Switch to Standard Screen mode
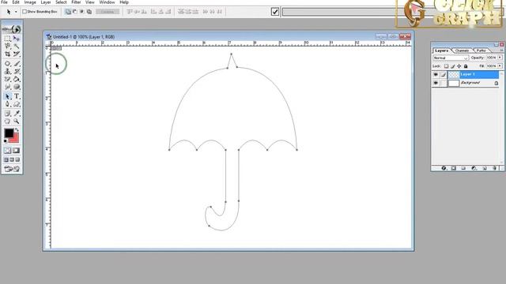This screenshot has width=506, height=284. tap(6, 159)
